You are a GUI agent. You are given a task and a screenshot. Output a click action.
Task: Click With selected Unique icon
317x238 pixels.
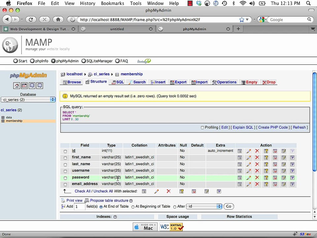coord(194,191)
